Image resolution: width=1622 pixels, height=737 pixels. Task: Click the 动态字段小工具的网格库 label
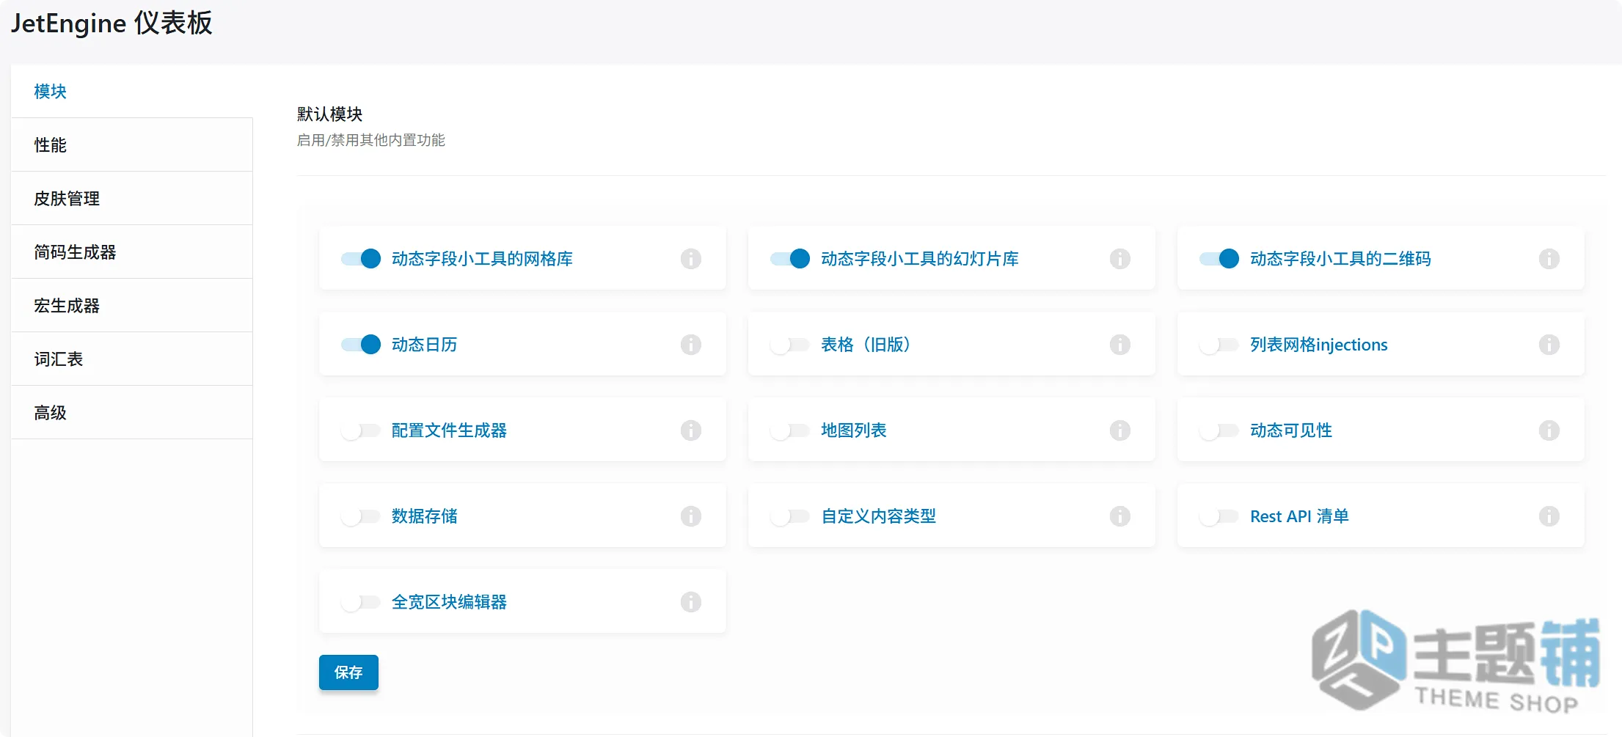pos(482,259)
